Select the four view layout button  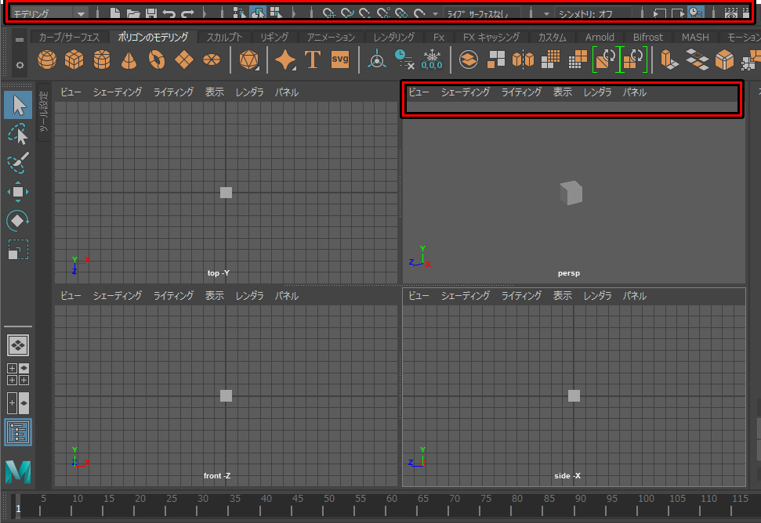click(x=18, y=374)
